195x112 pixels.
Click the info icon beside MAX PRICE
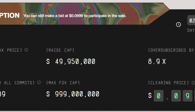click(x=26, y=50)
